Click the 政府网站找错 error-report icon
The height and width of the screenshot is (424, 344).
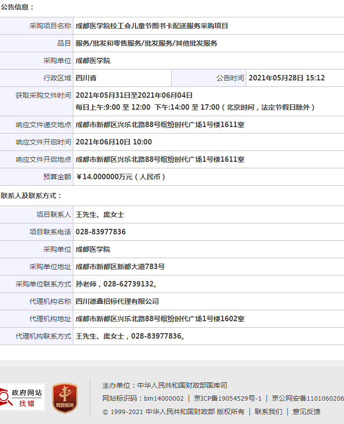(x=22, y=397)
